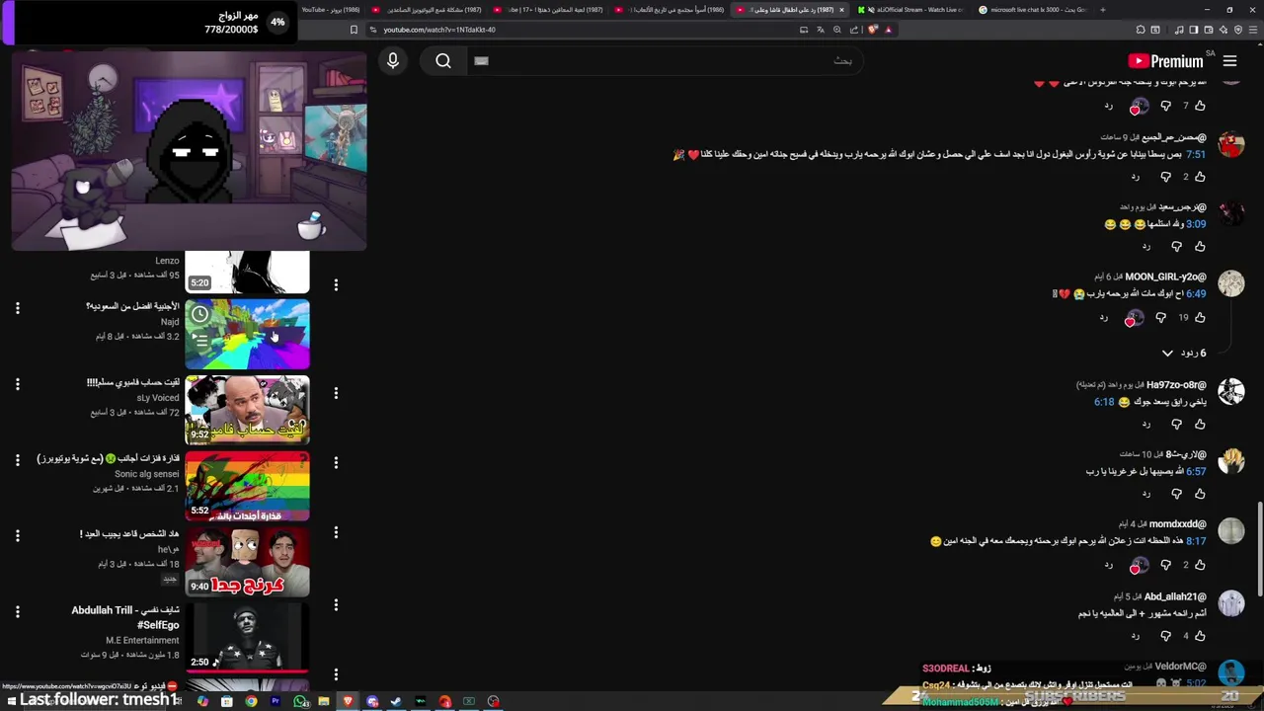Like the comment by MOON_GIRL-y2o
The height and width of the screenshot is (711, 1264).
1200,318
